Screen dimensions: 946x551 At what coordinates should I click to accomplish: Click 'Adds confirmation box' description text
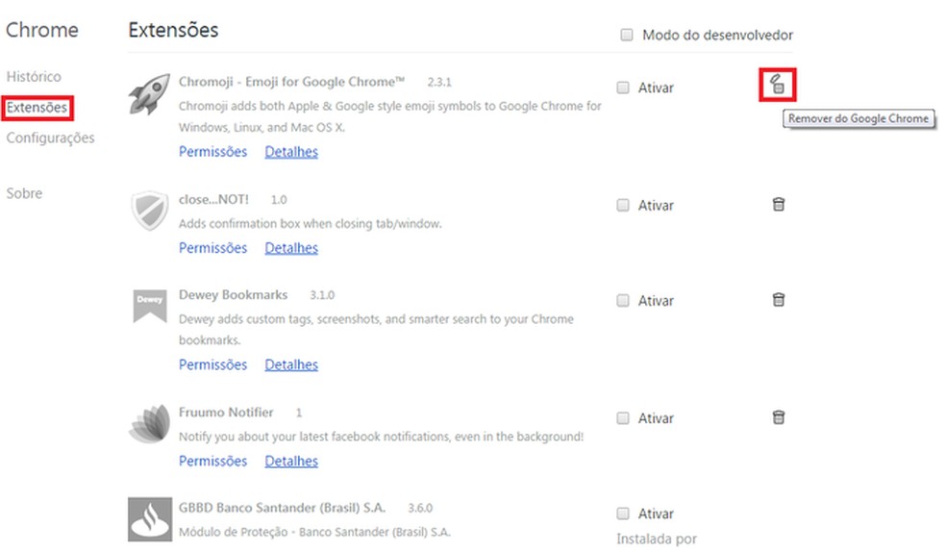(x=311, y=224)
